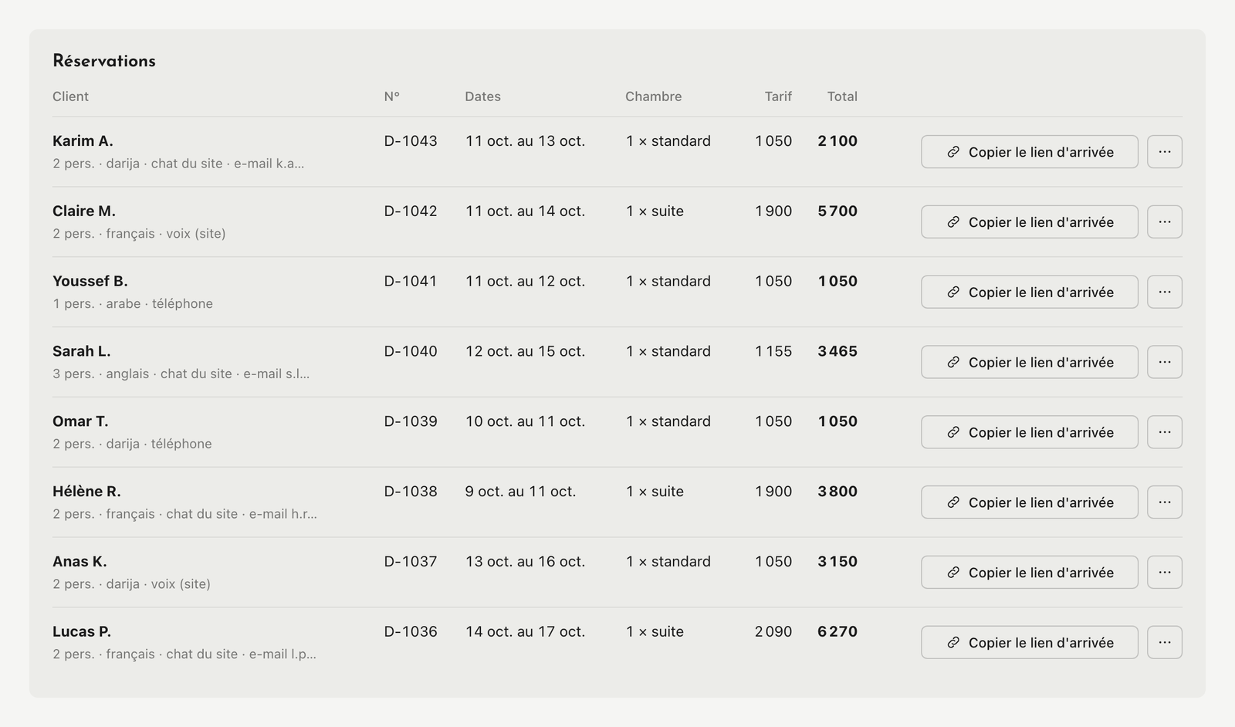The height and width of the screenshot is (727, 1235).
Task: Click the N° column header
Action: point(392,96)
